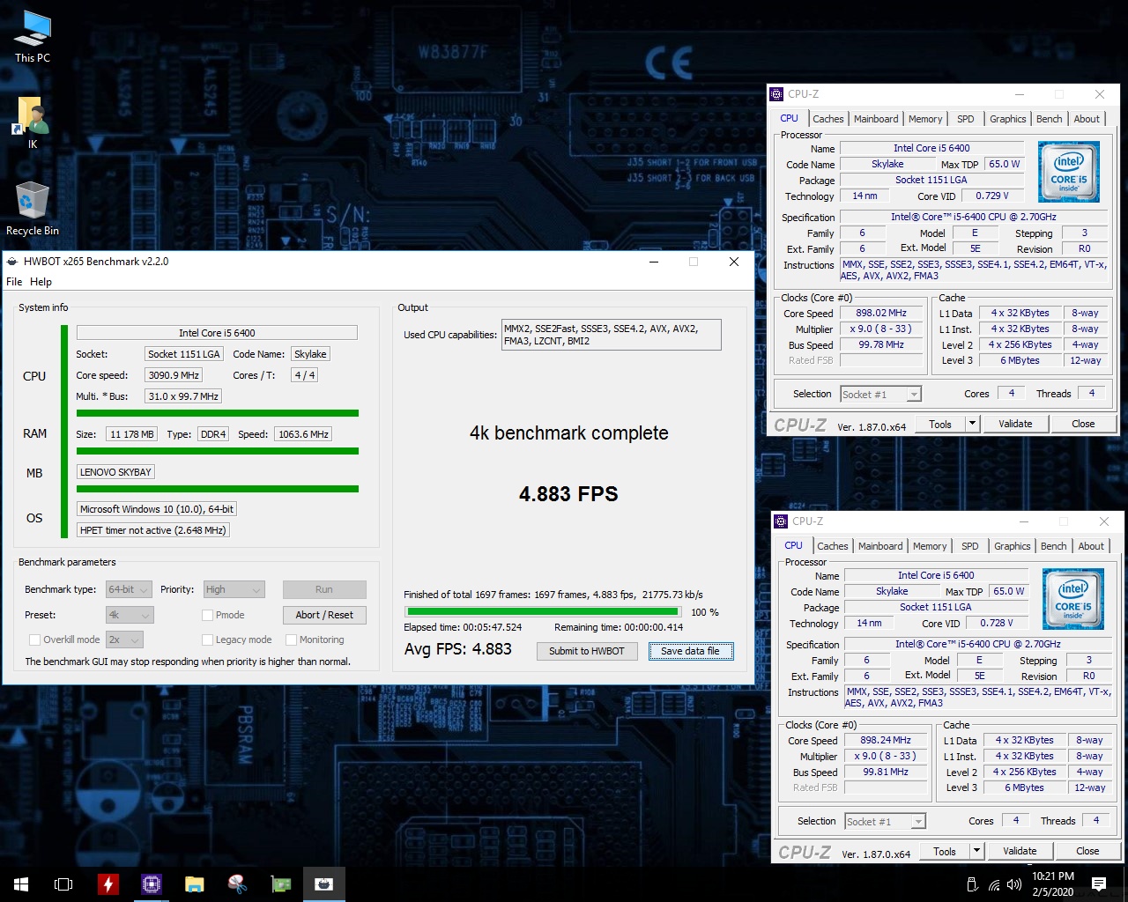This screenshot has width=1128, height=902.
Task: Click the HWBOT x265 Benchmark title bar icon
Action: [12, 262]
